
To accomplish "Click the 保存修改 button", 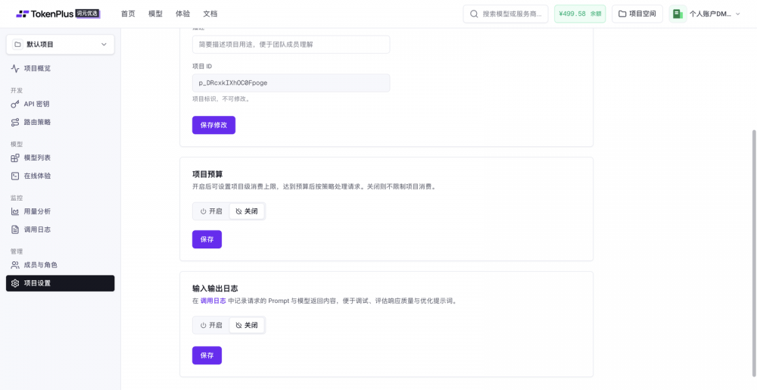I will (214, 125).
